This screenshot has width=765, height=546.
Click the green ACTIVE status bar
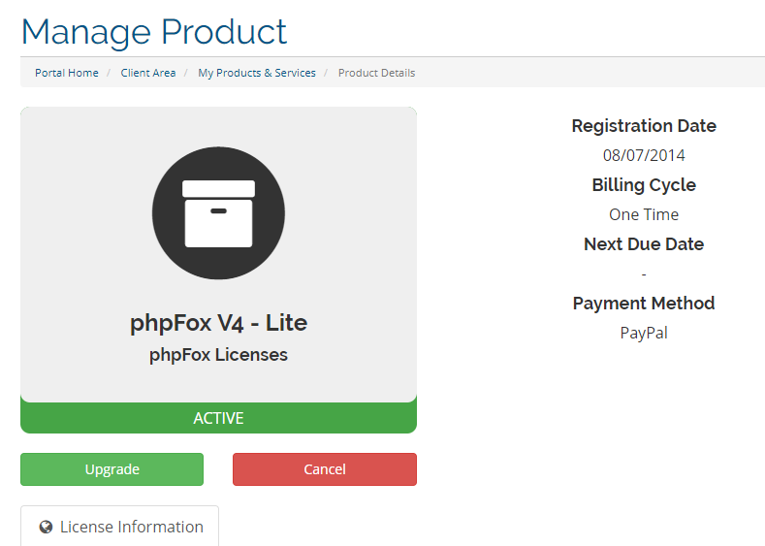click(x=218, y=418)
